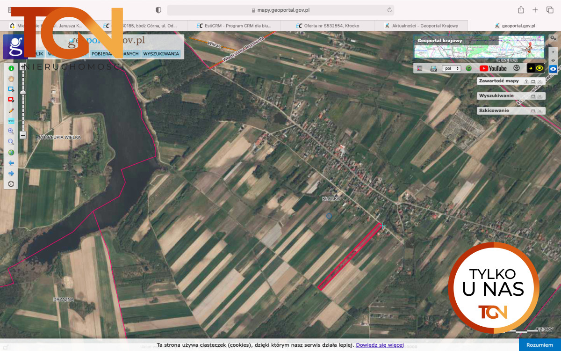Viewport: 561px width, 351px height.
Task: Choose the pencil sketch tool
Action: click(x=11, y=111)
